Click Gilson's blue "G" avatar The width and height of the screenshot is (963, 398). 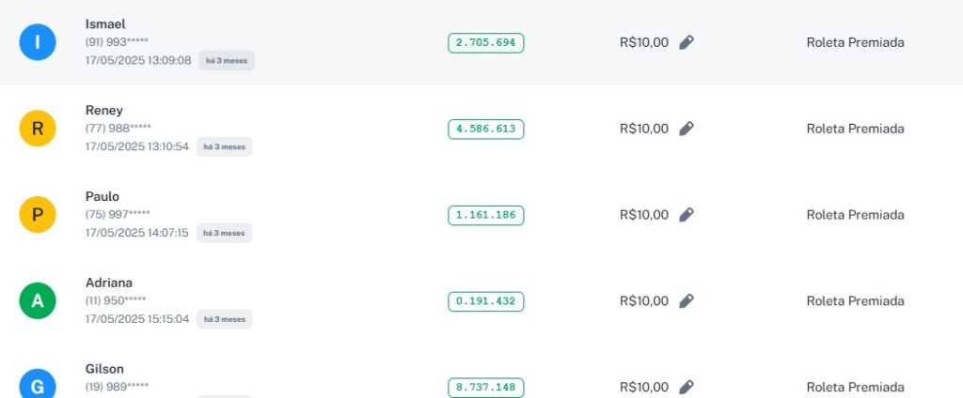coord(38,387)
